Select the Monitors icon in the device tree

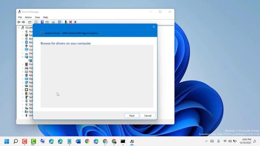click(26, 79)
